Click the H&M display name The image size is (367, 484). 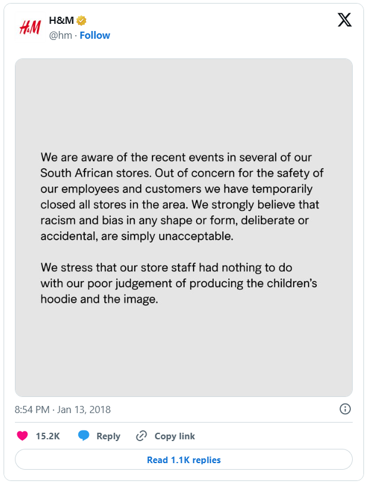pyautogui.click(x=61, y=21)
